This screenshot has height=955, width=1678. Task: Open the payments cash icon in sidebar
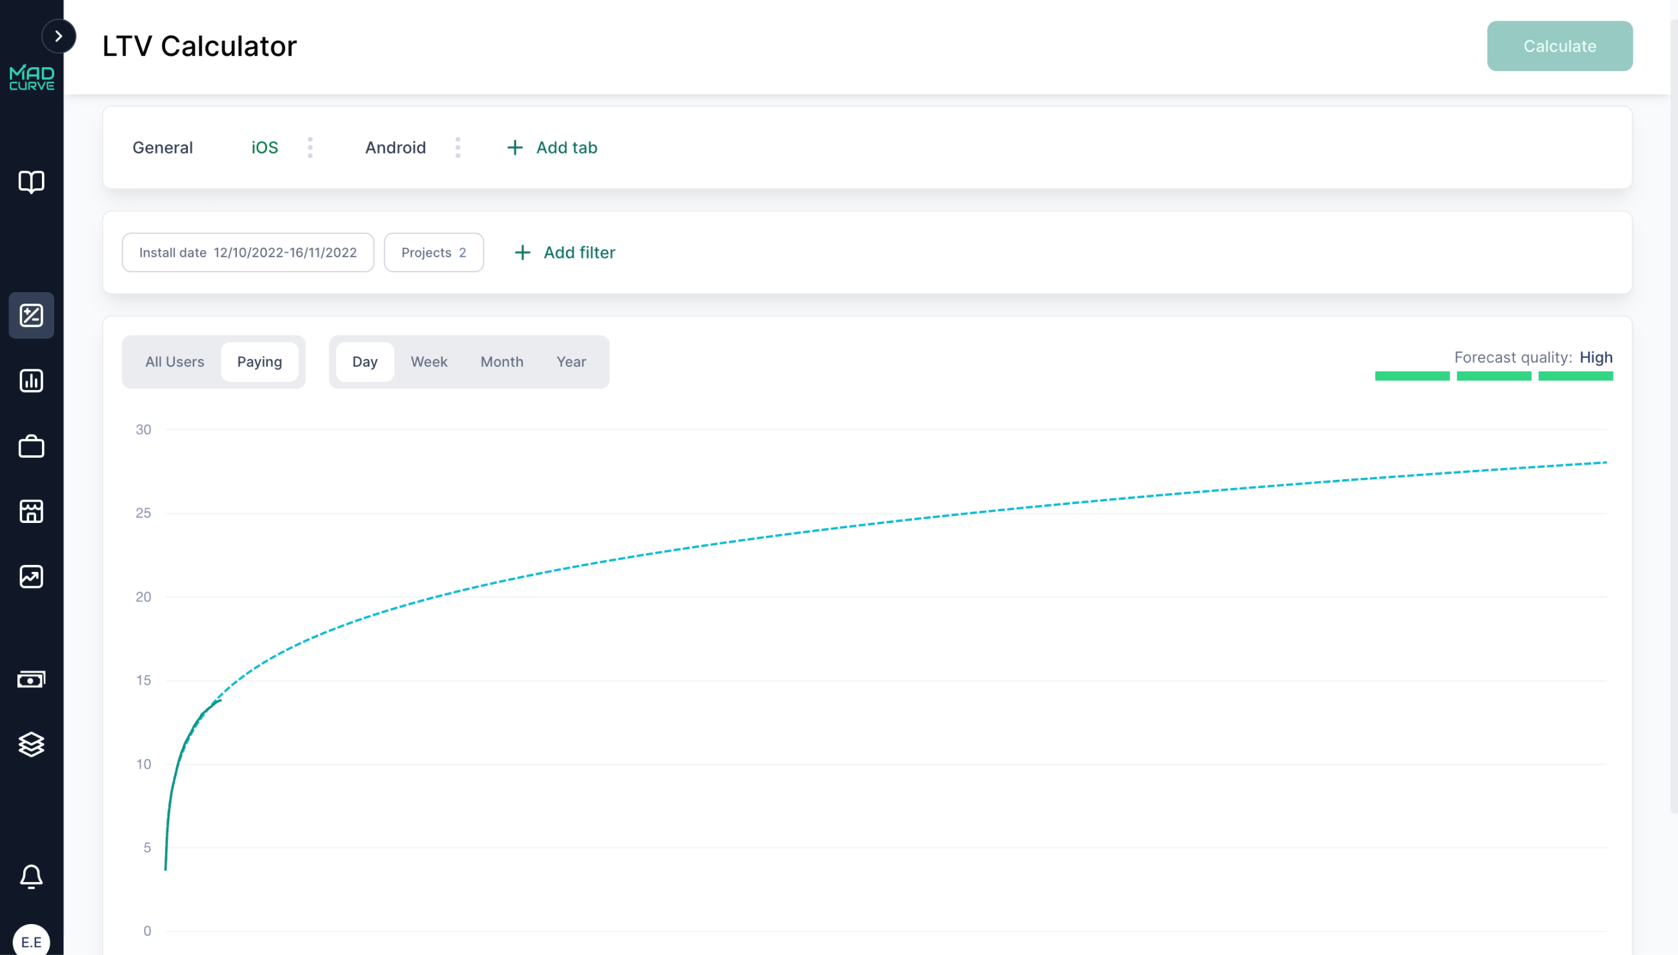31,679
